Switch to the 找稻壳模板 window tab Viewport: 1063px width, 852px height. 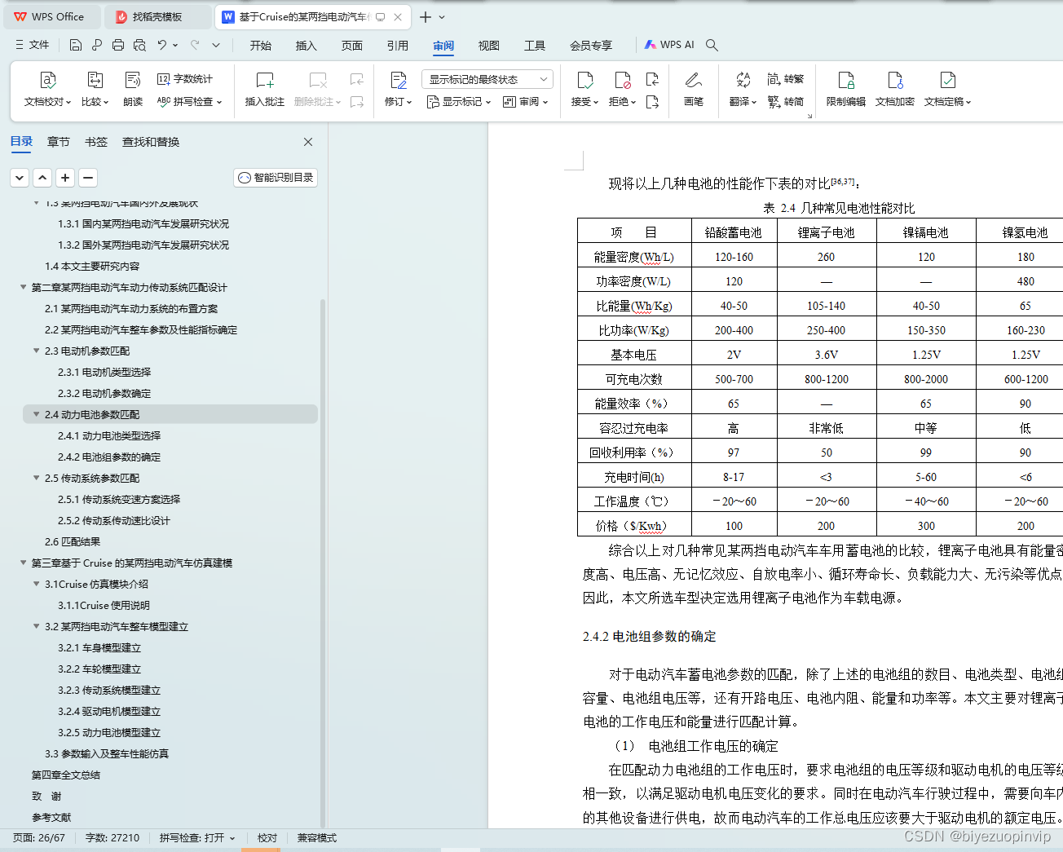[157, 16]
